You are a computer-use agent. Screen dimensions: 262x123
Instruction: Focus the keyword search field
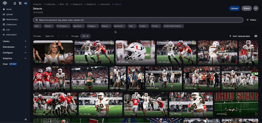138,20
